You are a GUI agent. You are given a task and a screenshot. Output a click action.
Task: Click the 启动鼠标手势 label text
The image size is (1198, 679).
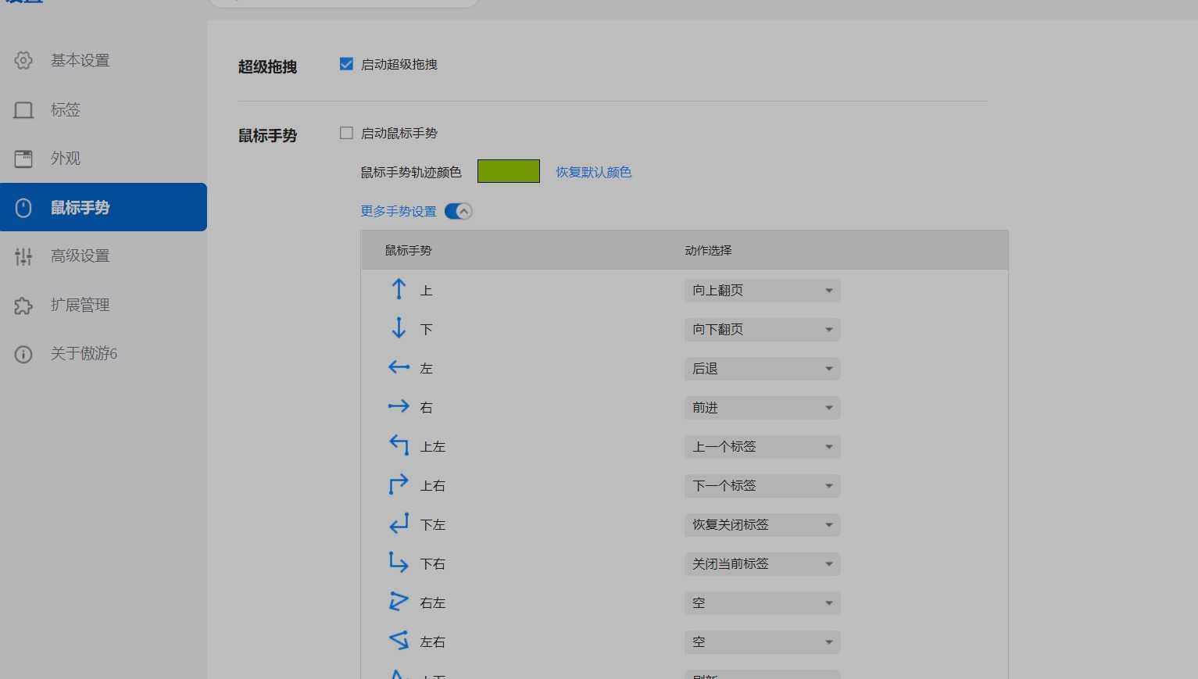tap(399, 133)
